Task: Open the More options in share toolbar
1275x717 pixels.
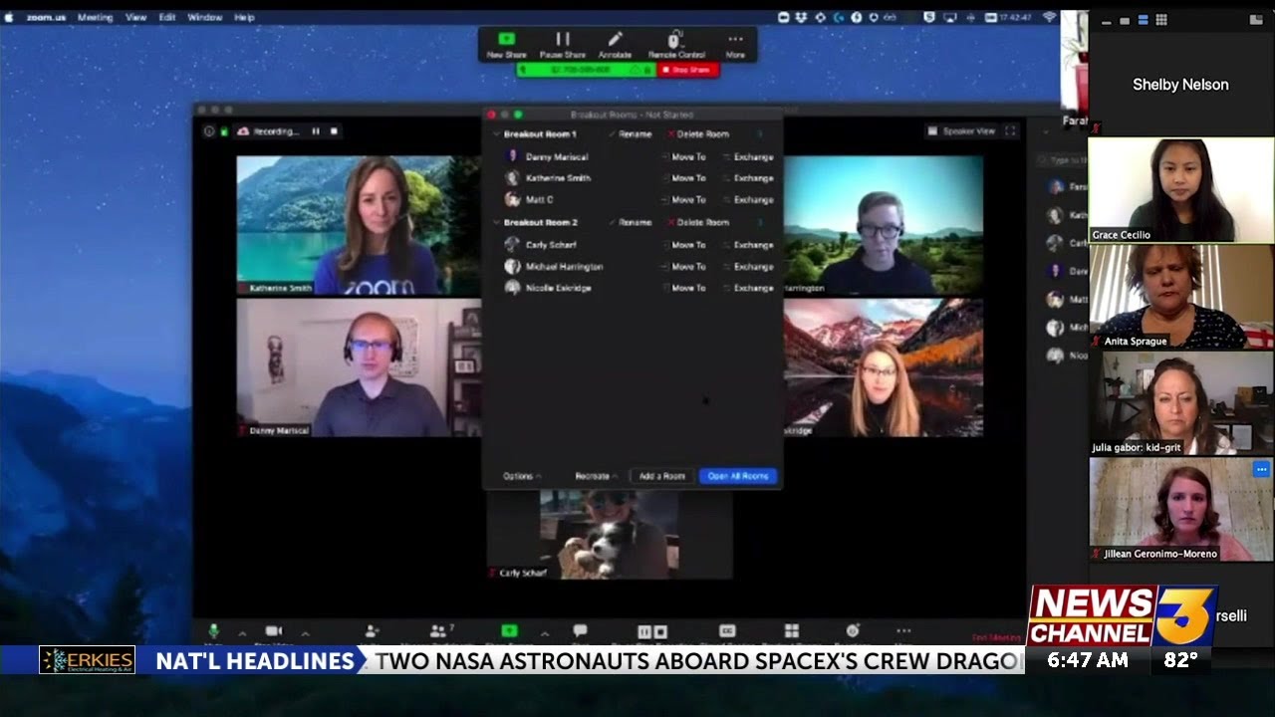Action: pyautogui.click(x=735, y=45)
